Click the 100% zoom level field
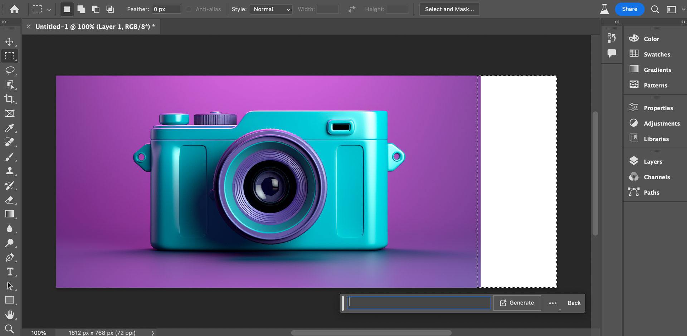This screenshot has width=687, height=336. coord(39,333)
